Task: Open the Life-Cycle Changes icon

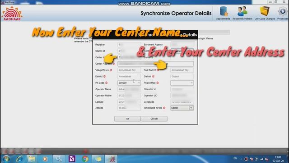Action: click(265, 13)
